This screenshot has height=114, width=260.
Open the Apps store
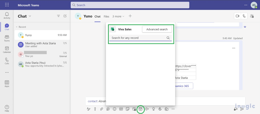pyautogui.click(x=7, y=84)
